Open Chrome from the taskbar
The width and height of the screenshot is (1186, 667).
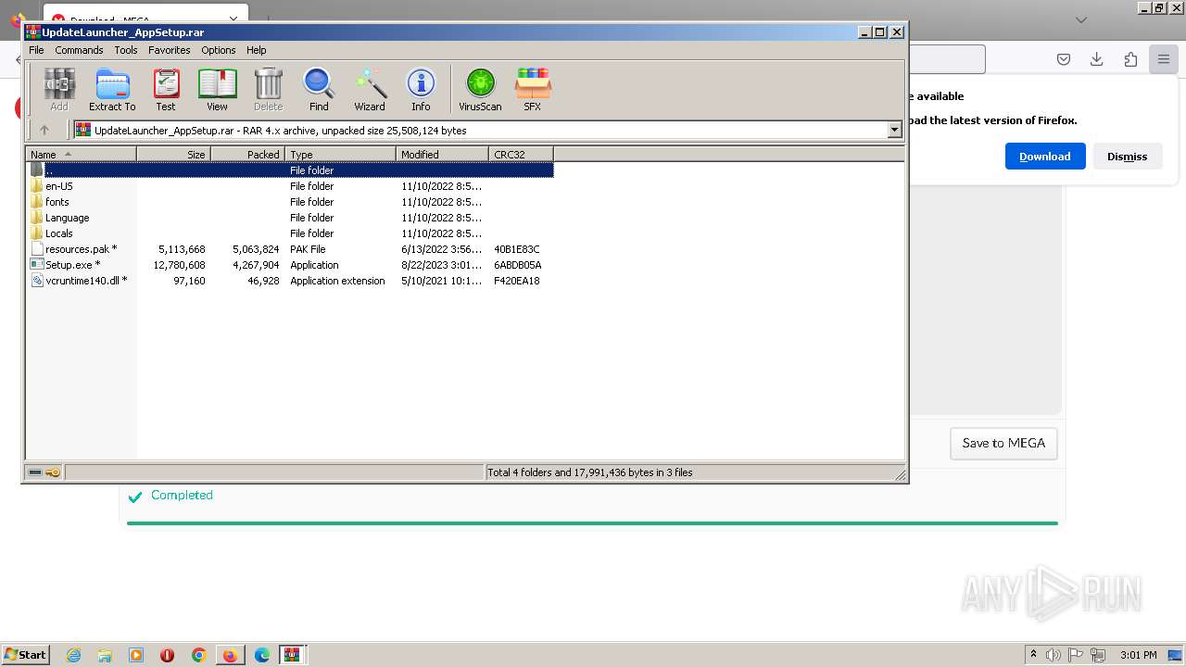(x=198, y=655)
